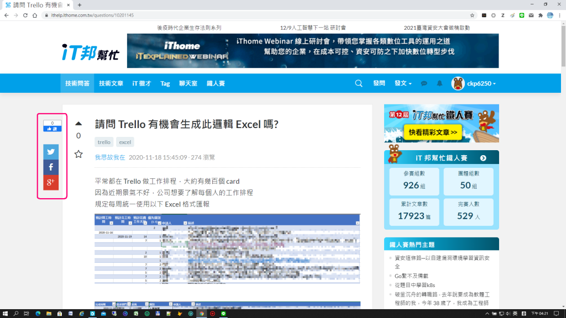Open the Tag tab
This screenshot has height=318, width=566.
[x=165, y=83]
